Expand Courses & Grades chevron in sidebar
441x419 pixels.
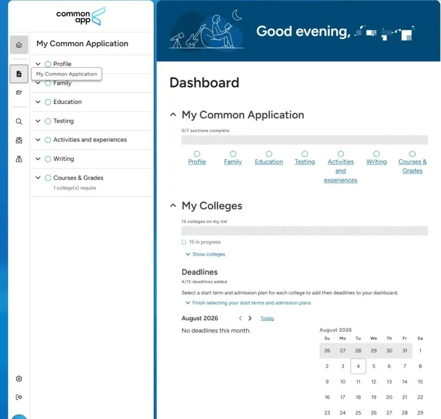click(38, 178)
